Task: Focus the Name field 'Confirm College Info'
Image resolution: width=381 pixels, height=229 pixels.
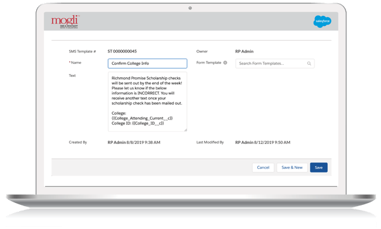Action: 147,63
